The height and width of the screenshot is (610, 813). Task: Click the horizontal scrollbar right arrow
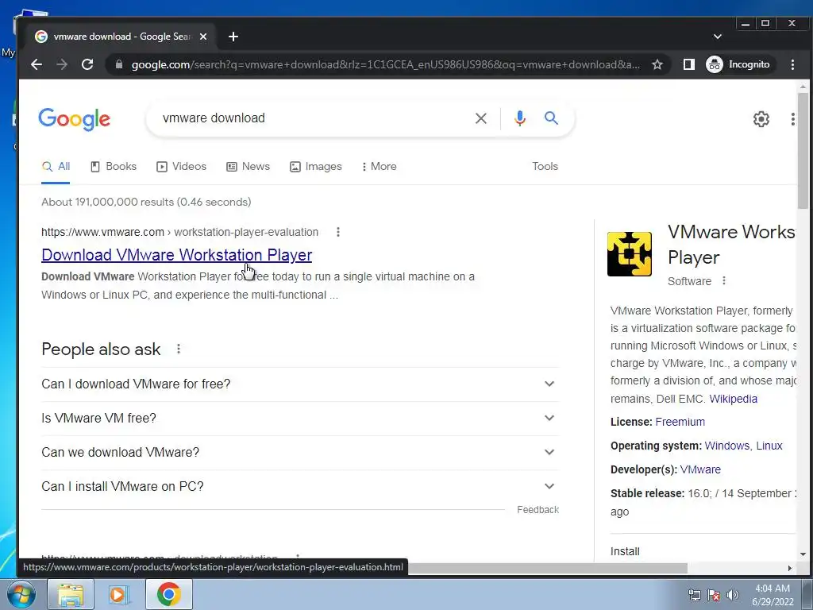pyautogui.click(x=789, y=568)
